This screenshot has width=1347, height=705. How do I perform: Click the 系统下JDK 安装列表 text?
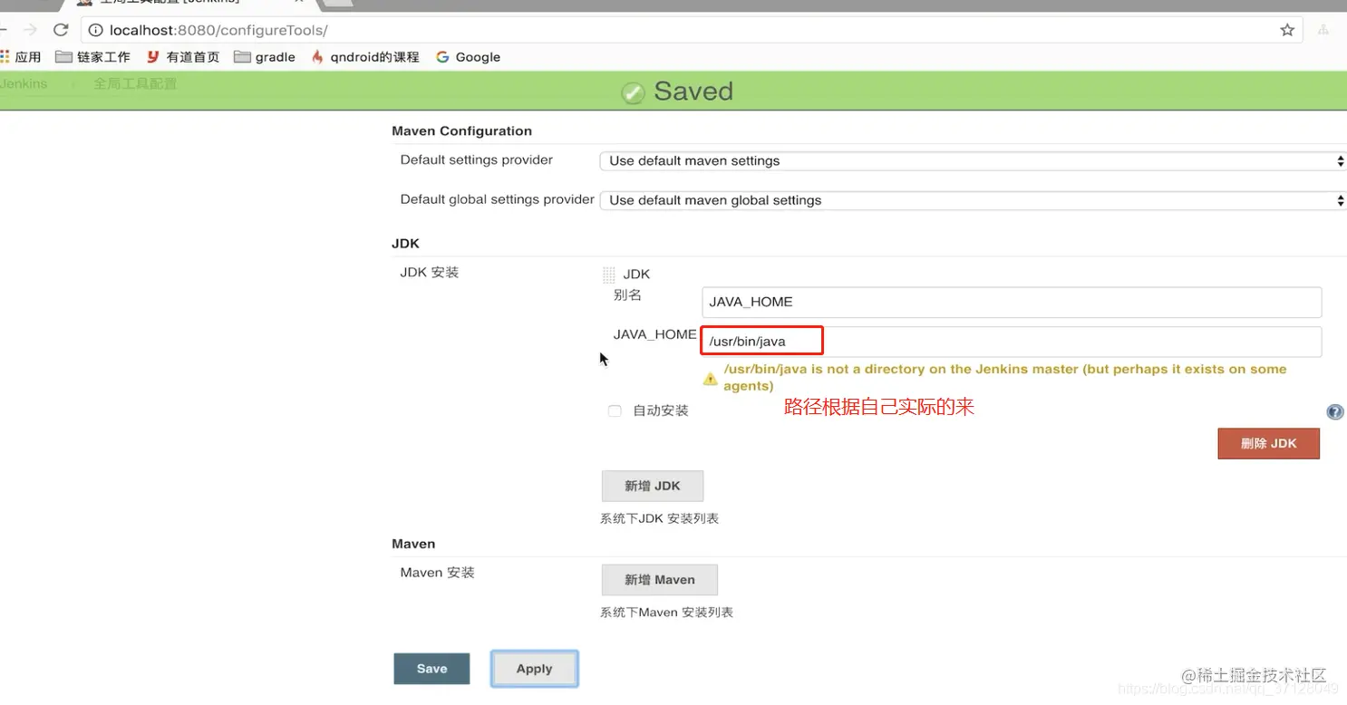pos(659,518)
